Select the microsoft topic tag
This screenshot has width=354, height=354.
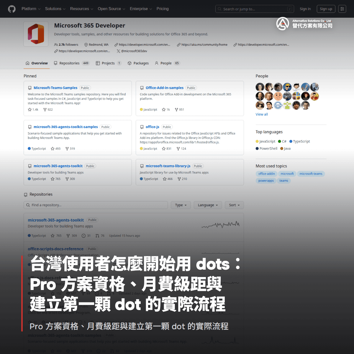(x=287, y=174)
